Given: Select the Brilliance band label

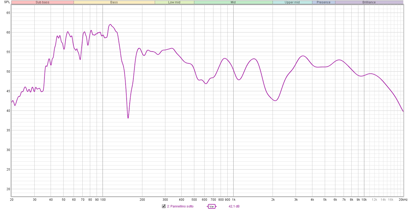Looking at the screenshot, I should coord(369,2).
